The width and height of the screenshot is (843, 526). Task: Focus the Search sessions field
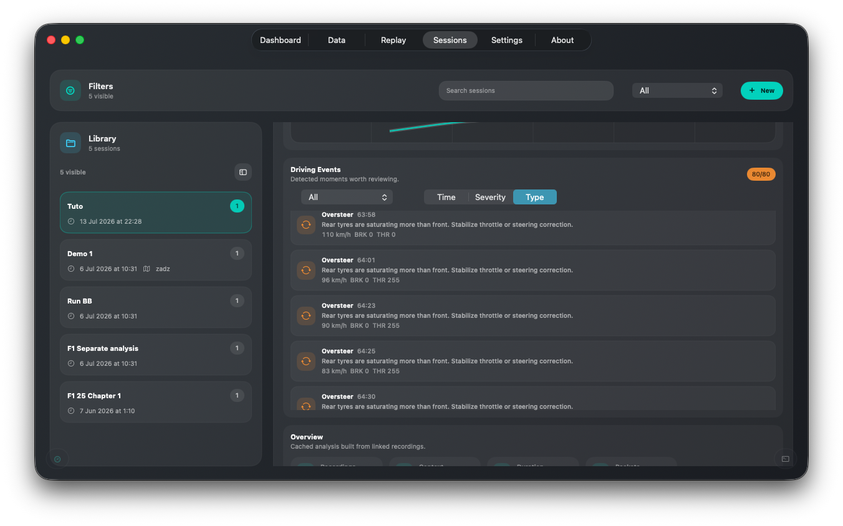(x=526, y=90)
